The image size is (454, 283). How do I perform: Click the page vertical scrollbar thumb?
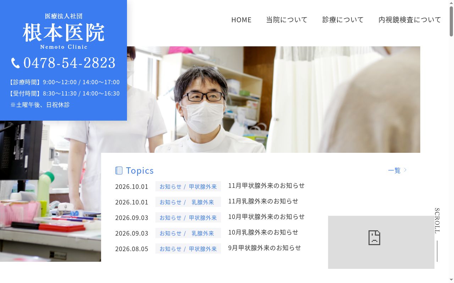(451, 21)
